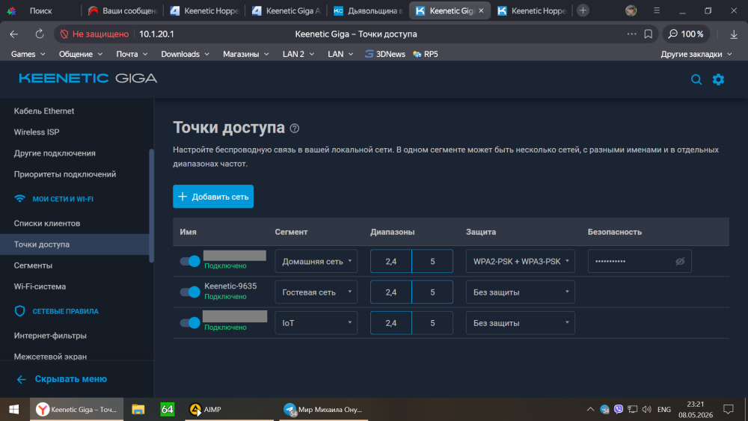Expand the Downloads bookmarks folder
This screenshot has width=748, height=421.
pos(185,54)
